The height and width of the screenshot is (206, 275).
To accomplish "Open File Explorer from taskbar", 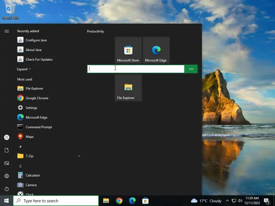I will 106,201.
